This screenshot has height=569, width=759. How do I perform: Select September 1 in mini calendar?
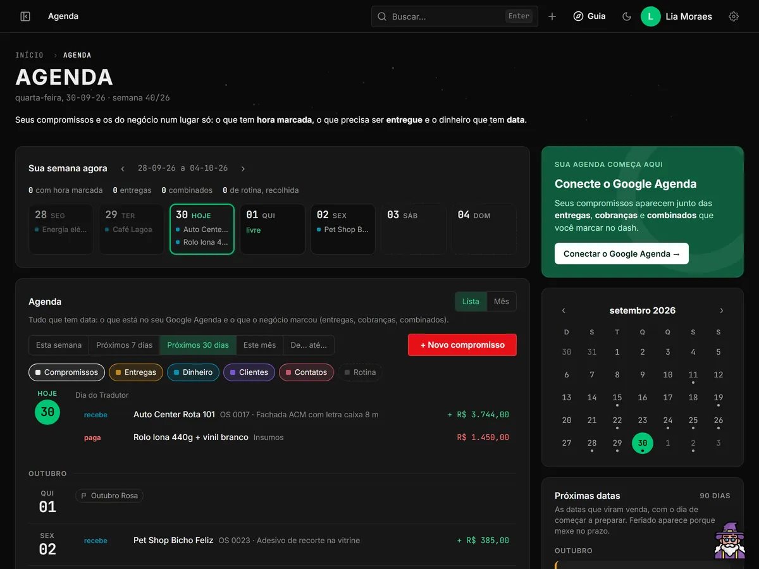617,352
